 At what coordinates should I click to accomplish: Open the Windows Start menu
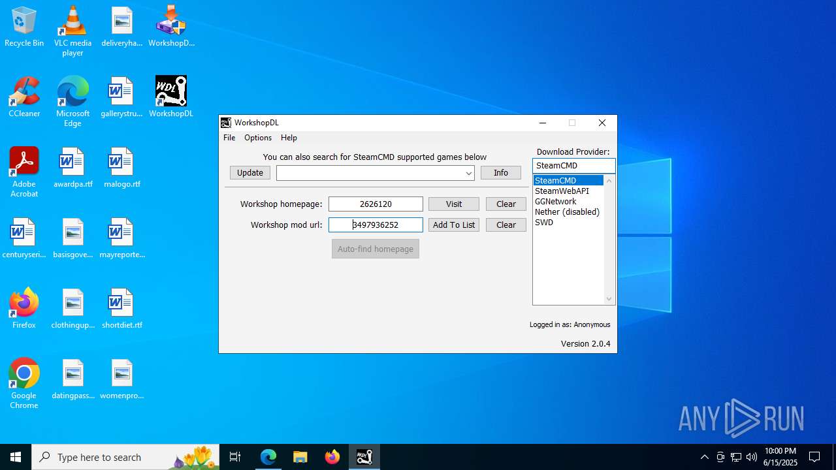(16, 457)
